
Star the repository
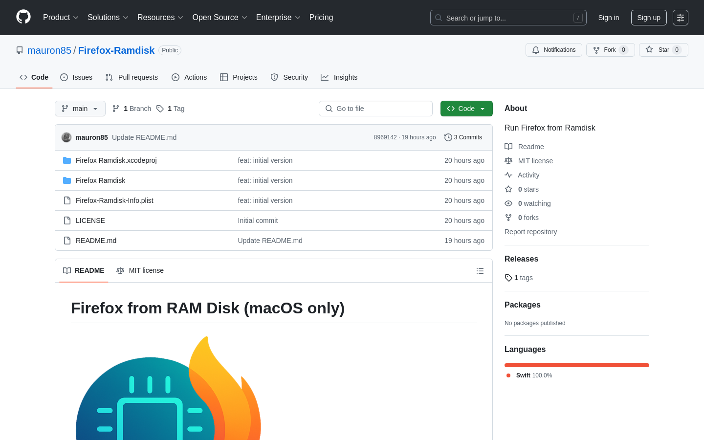click(x=663, y=50)
